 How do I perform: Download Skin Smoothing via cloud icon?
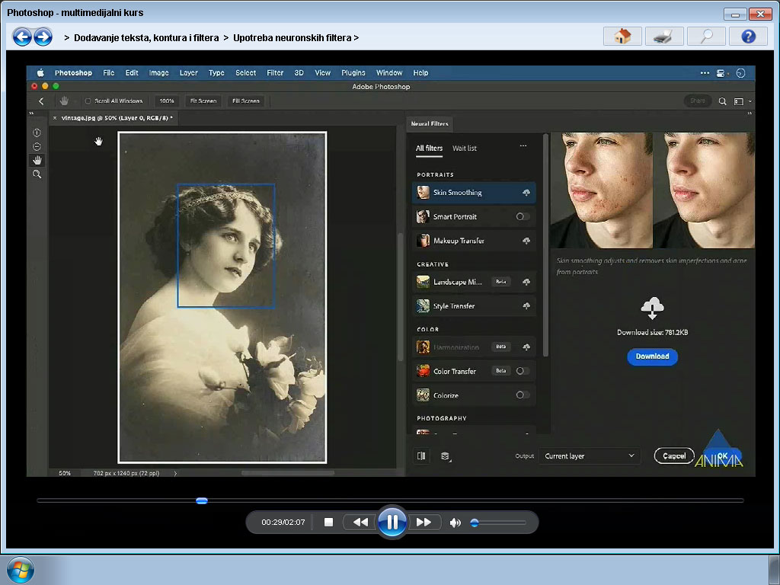coord(526,193)
